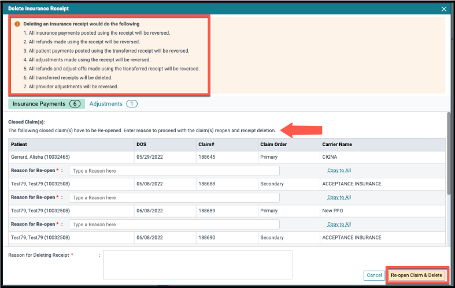455x288 pixels.
Task: Click the claims list vertical scrollbar
Action: [449, 154]
